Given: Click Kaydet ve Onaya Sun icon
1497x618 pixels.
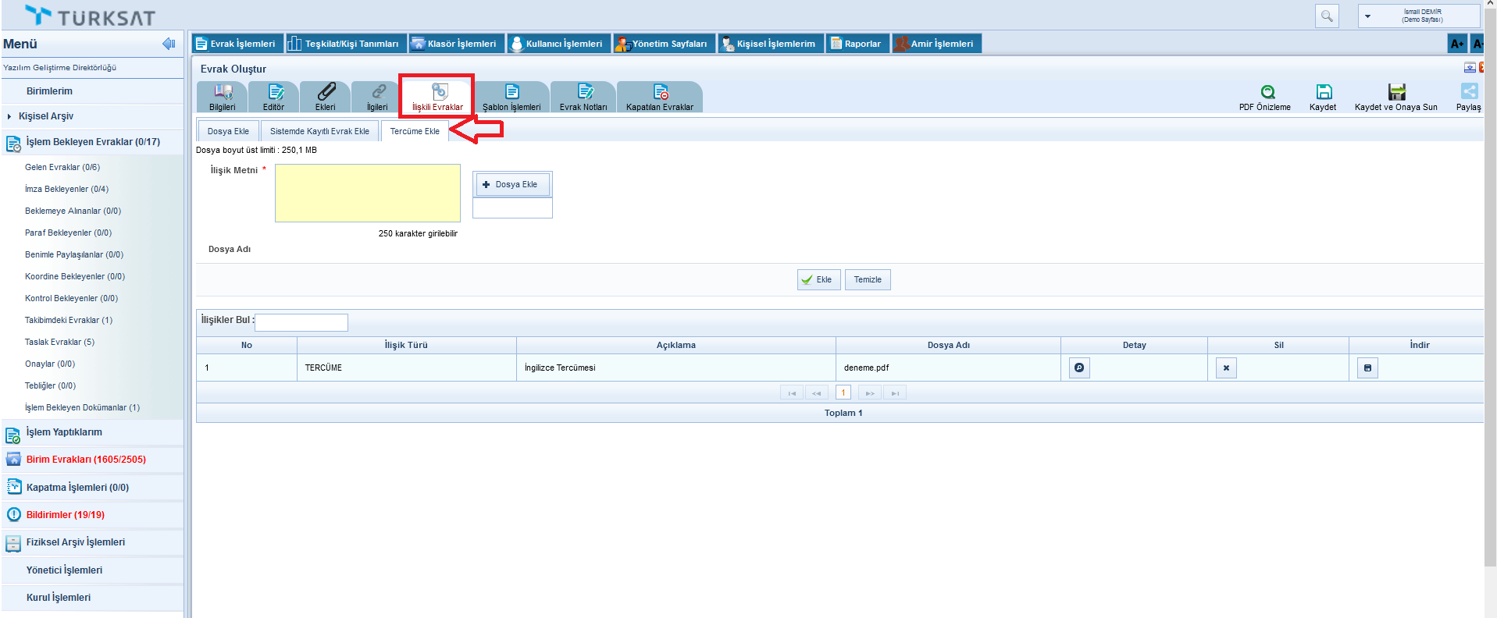Looking at the screenshot, I should coord(1396,92).
